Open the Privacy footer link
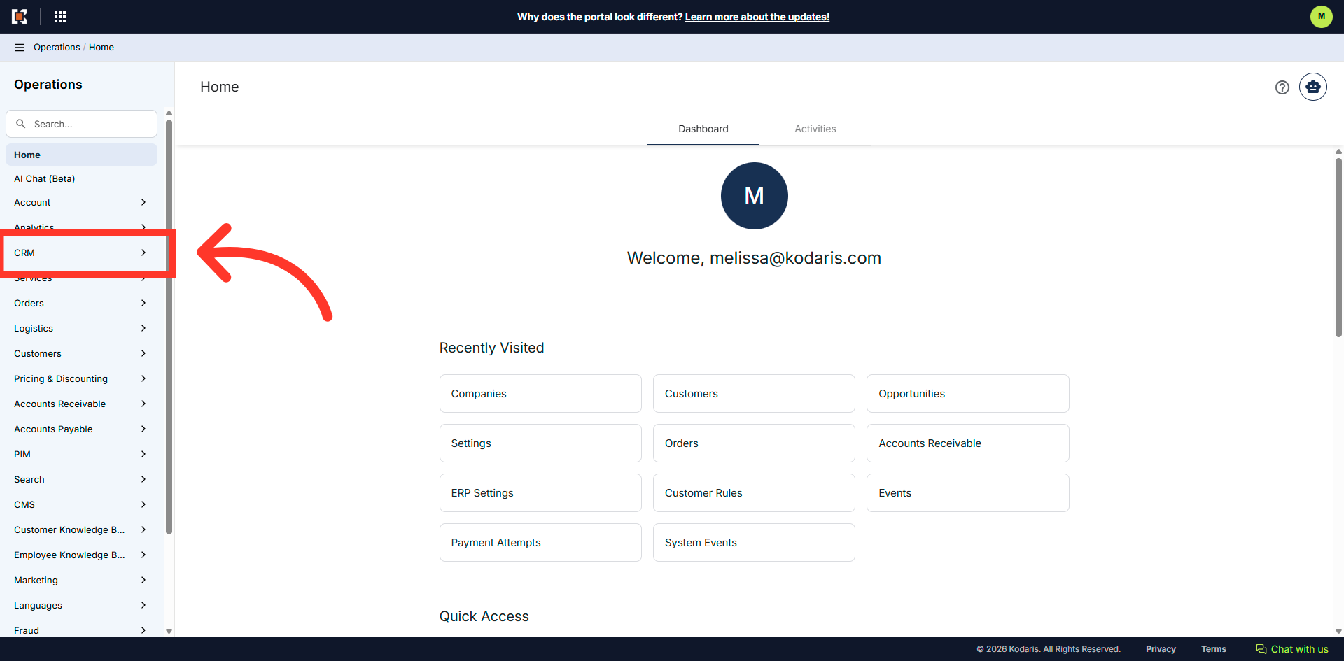 click(x=1161, y=649)
